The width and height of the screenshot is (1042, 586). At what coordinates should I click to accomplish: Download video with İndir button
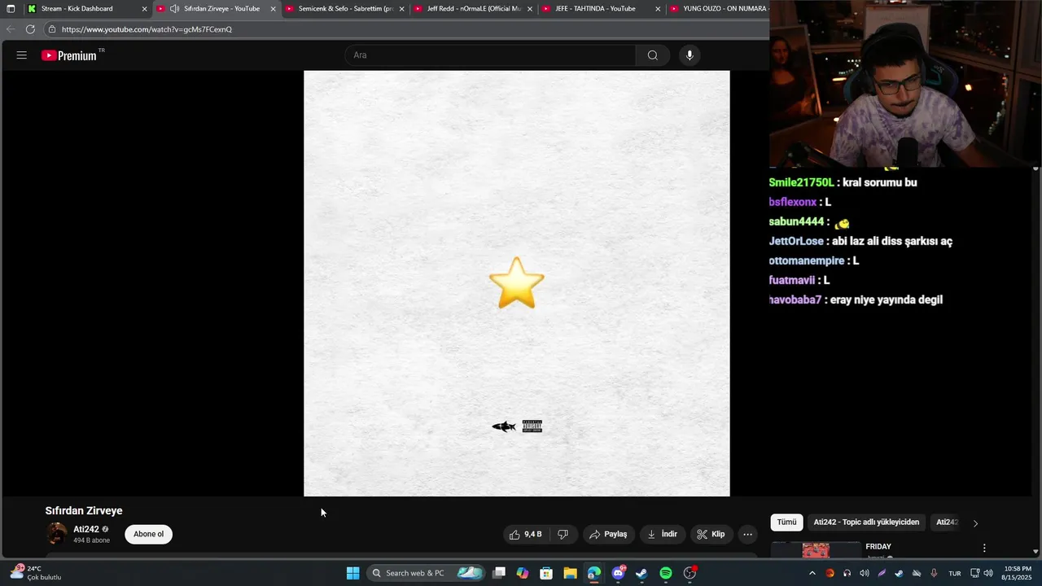click(x=663, y=534)
